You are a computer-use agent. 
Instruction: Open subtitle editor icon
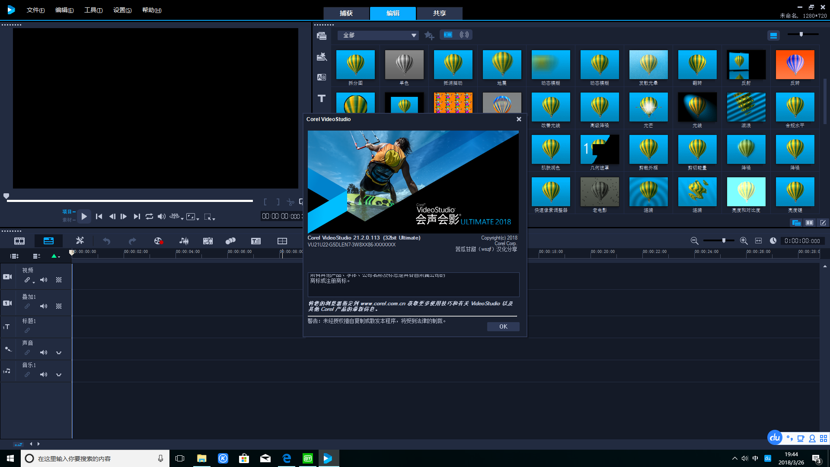[256, 241]
